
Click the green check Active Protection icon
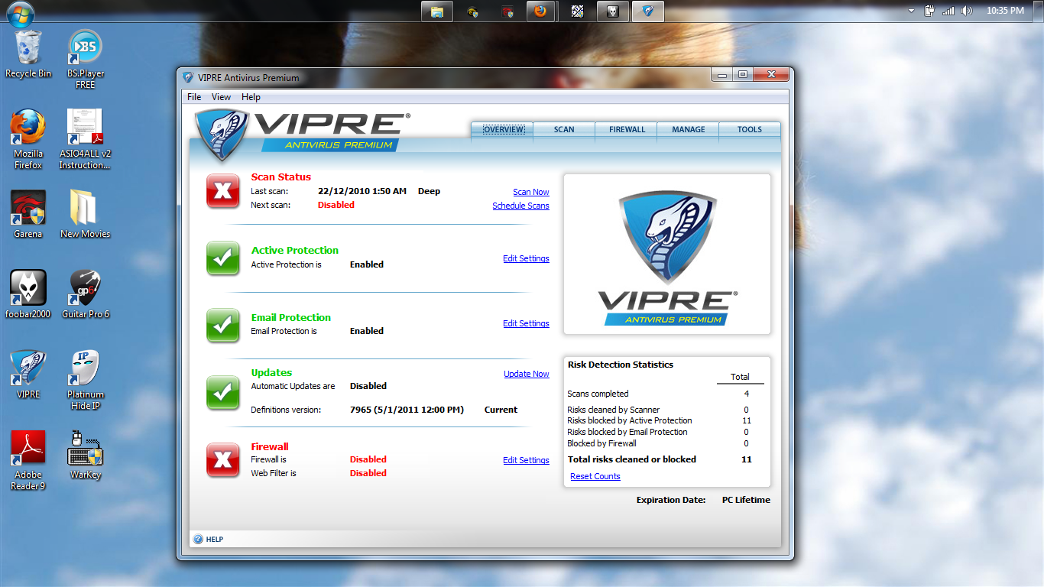pyautogui.click(x=223, y=258)
